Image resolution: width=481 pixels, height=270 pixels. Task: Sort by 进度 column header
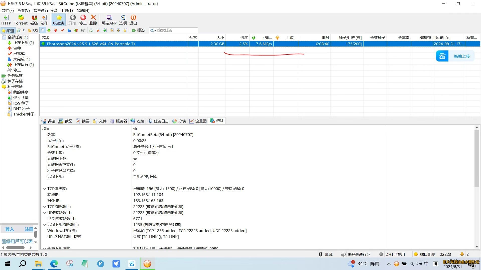coord(237,37)
